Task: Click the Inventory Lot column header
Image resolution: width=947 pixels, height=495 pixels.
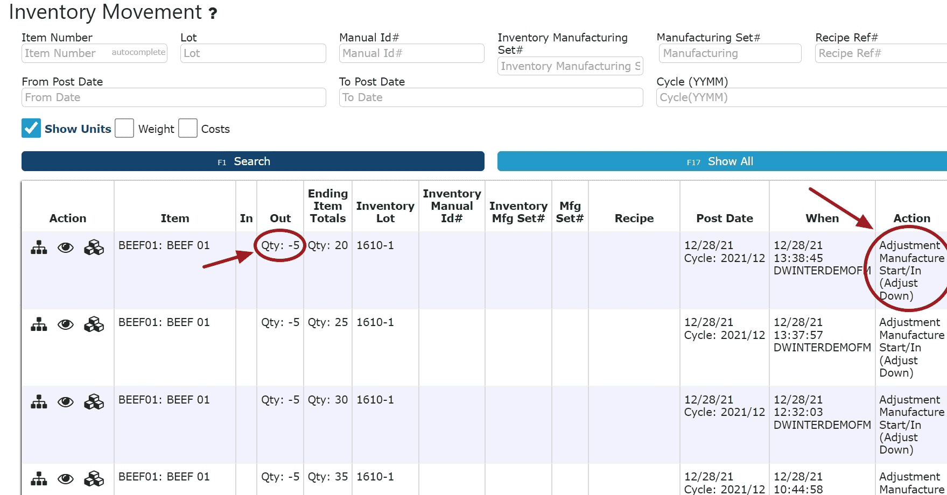Action: click(x=385, y=212)
